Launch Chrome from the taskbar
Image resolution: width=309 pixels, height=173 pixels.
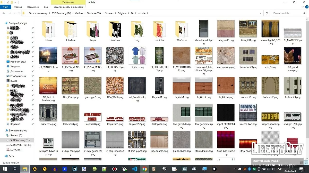pyautogui.click(x=144, y=169)
